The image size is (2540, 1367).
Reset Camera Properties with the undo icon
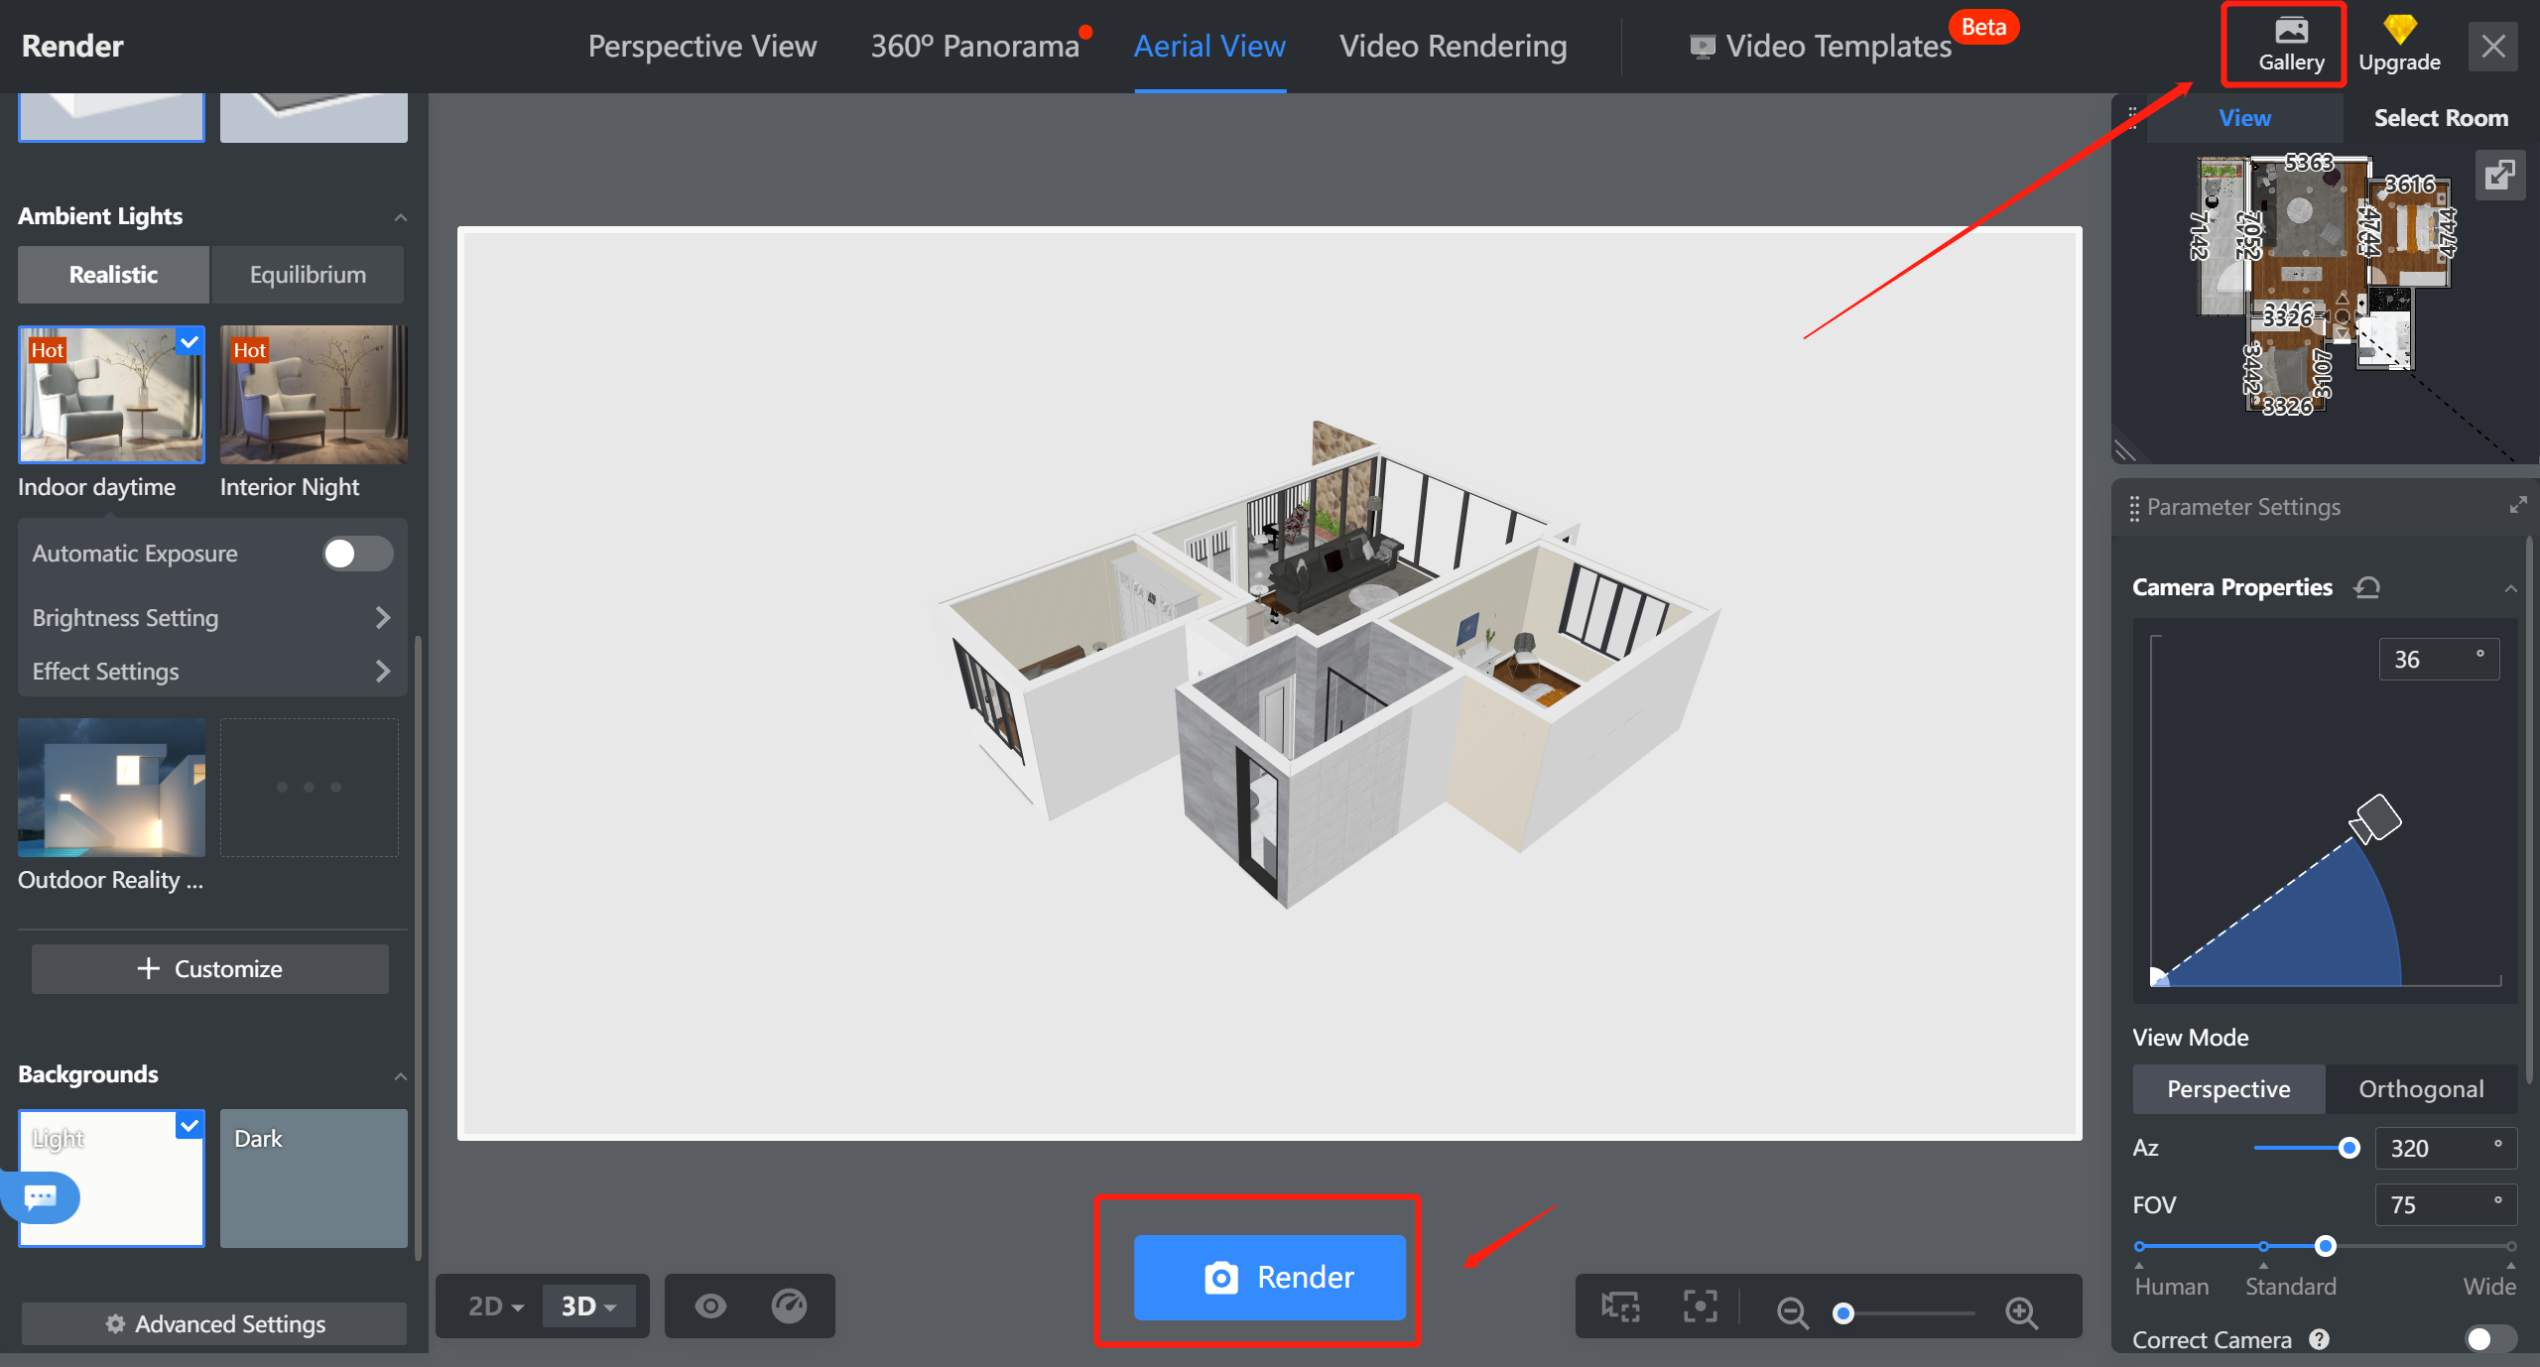(x=2366, y=587)
